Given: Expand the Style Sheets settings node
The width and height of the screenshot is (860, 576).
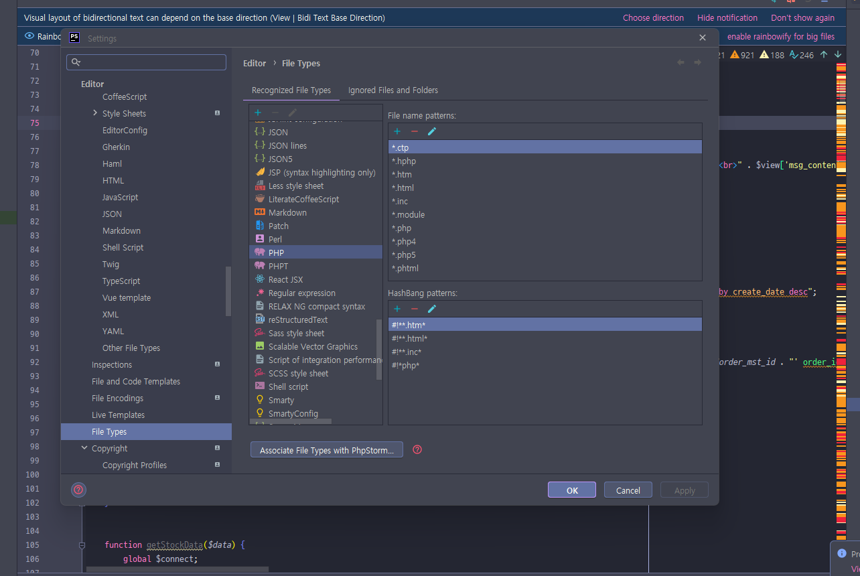Looking at the screenshot, I should 95,113.
